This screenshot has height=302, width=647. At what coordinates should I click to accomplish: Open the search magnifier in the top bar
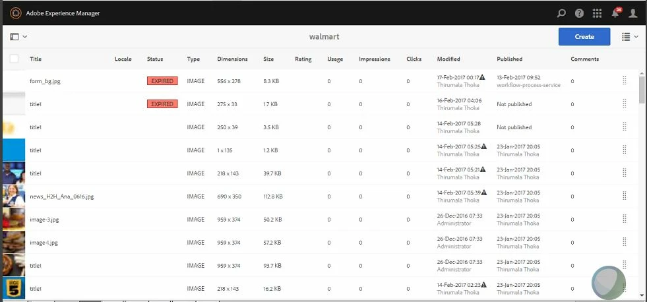point(561,13)
